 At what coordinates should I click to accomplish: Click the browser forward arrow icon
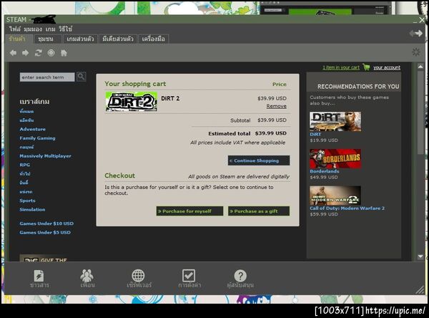click(26, 53)
